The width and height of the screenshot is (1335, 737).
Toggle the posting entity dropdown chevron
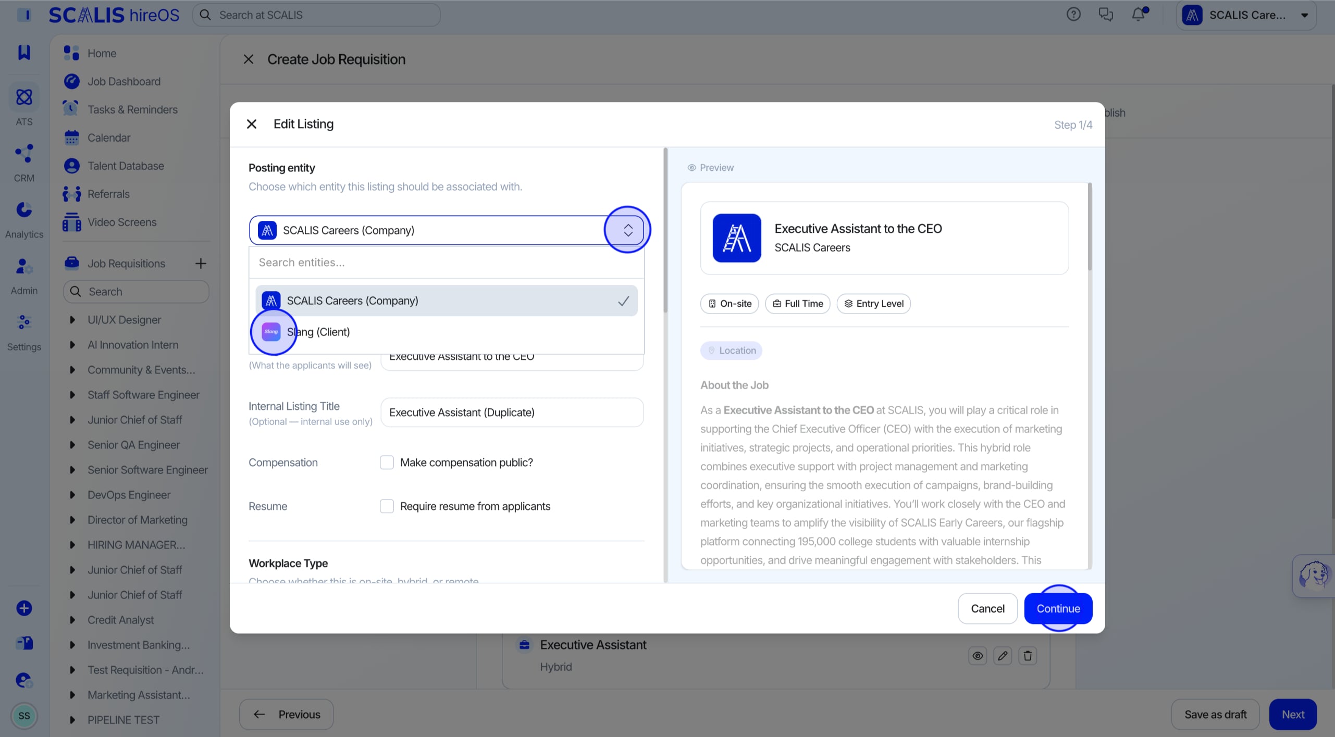(628, 230)
